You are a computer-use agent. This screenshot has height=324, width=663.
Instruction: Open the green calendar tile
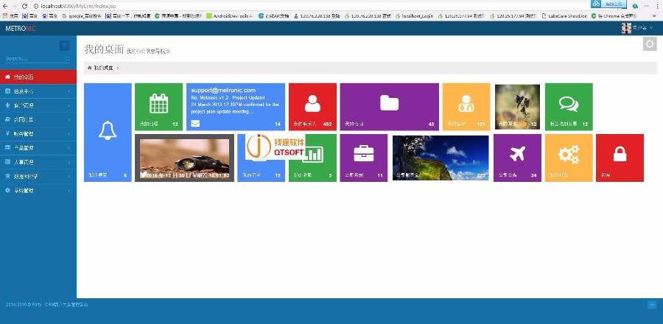pyautogui.click(x=158, y=107)
